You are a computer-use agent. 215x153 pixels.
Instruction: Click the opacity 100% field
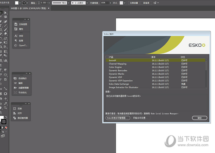point(105,3)
